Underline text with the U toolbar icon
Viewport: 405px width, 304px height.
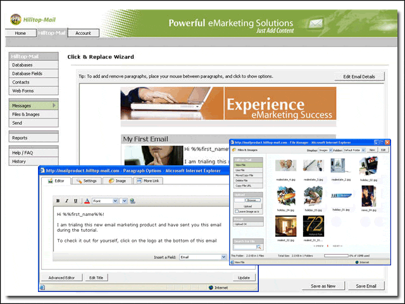pos(75,201)
